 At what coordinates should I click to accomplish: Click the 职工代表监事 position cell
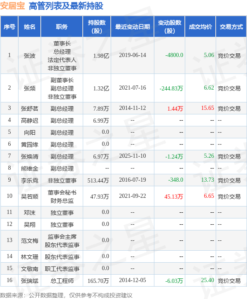[62, 269]
